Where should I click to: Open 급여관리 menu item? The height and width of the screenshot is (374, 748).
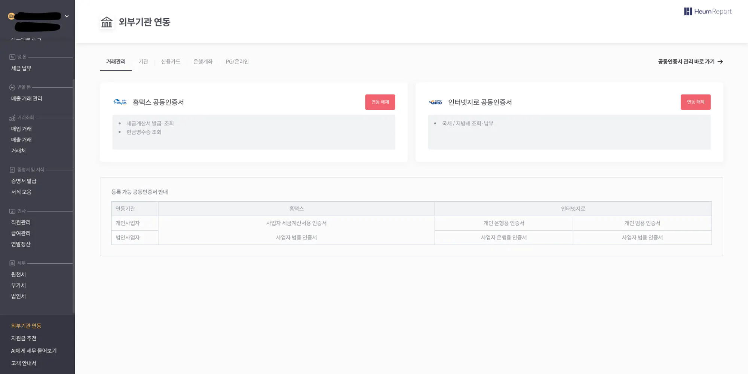(x=21, y=233)
